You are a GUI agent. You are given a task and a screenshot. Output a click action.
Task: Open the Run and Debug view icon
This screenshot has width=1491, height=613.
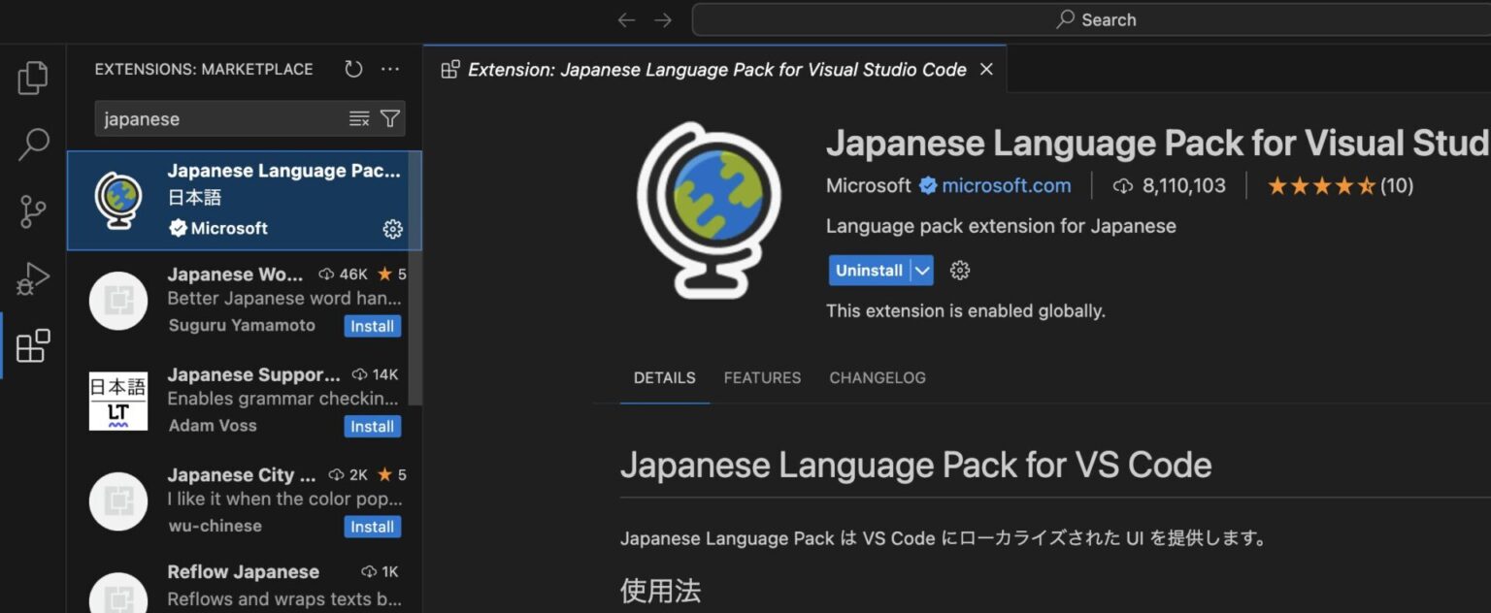32,277
